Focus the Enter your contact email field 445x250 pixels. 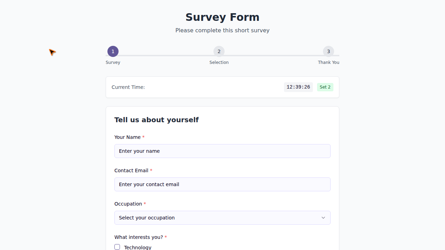(x=222, y=184)
